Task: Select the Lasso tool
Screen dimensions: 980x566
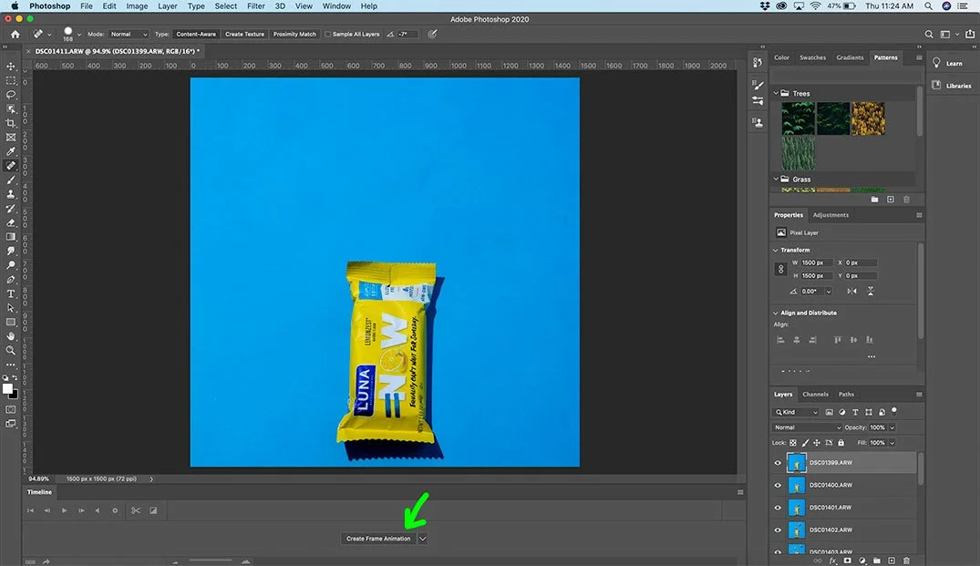Action: (x=11, y=95)
